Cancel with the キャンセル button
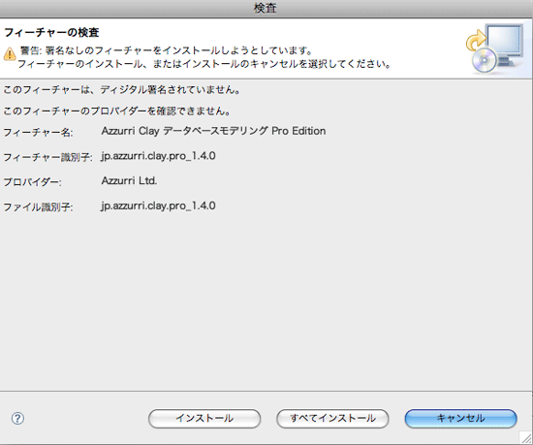The height and width of the screenshot is (445, 533). (460, 418)
